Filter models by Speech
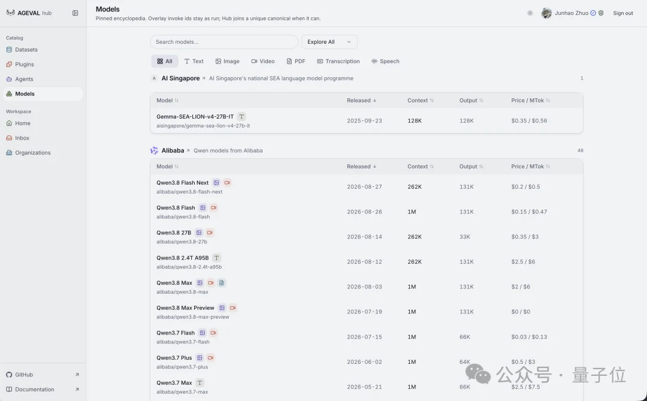Screen dimensions: 647x401 click(385, 61)
